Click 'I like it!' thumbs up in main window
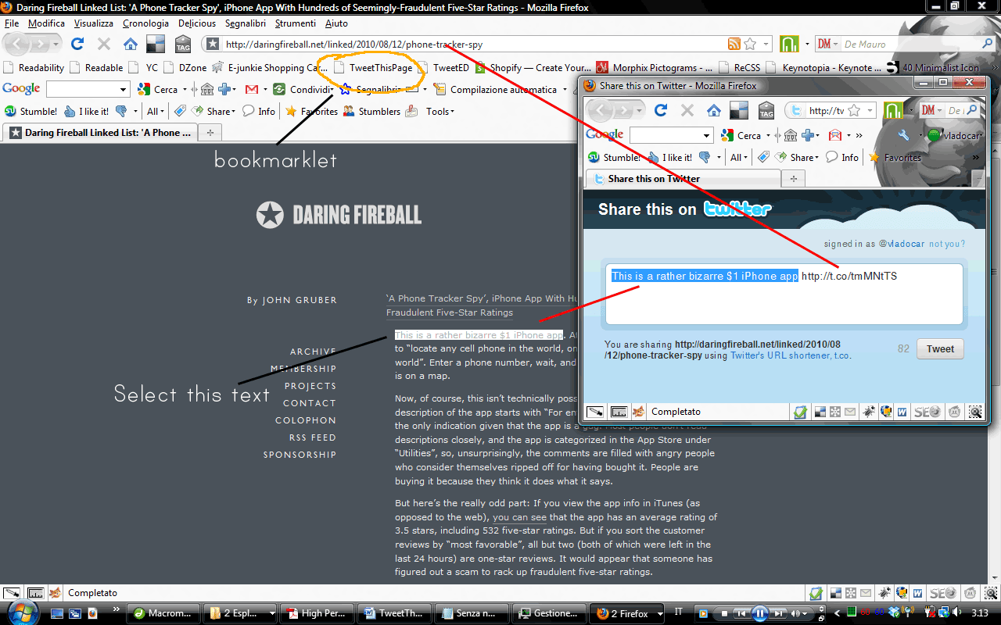1001x625 pixels. click(87, 112)
